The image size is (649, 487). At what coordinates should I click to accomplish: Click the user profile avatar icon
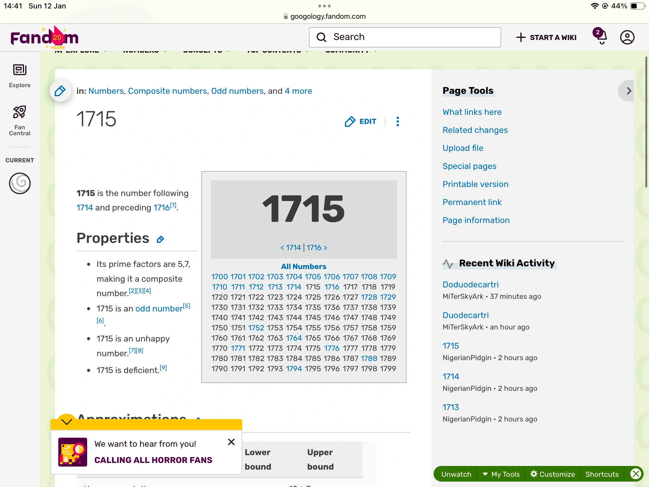coord(627,37)
